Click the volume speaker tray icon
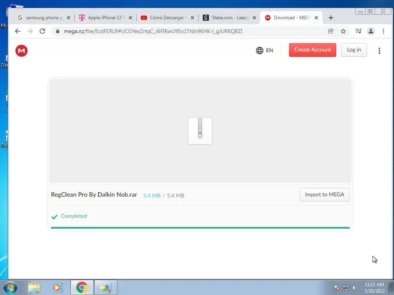This screenshot has height=295, width=394. tap(355, 288)
